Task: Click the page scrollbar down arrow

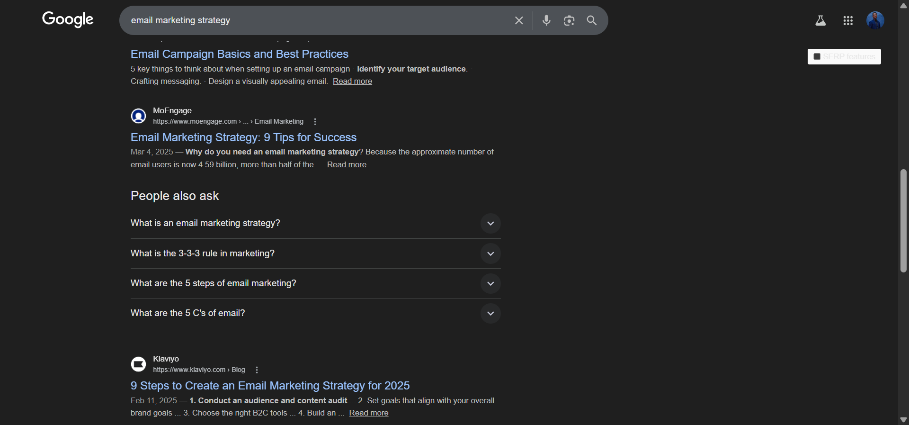Action: (903, 420)
